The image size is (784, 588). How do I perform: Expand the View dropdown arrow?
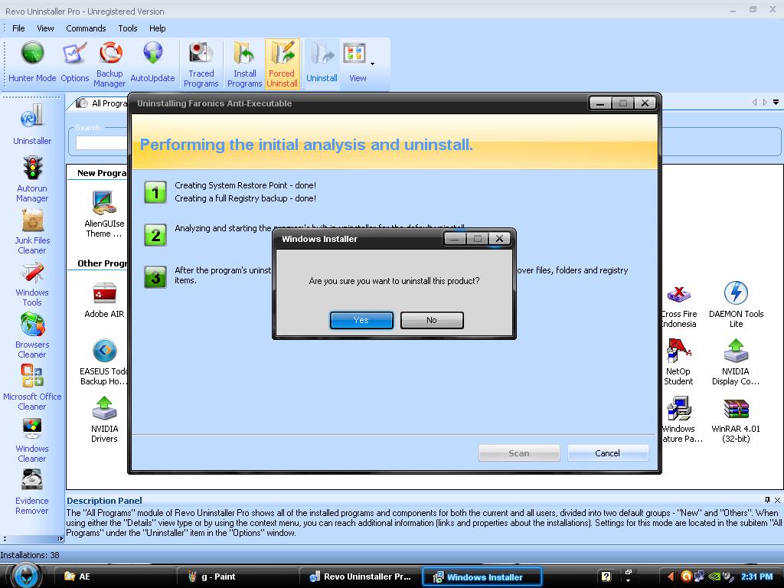[373, 64]
